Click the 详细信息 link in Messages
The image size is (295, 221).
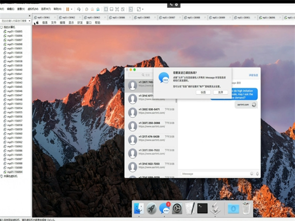(253, 75)
